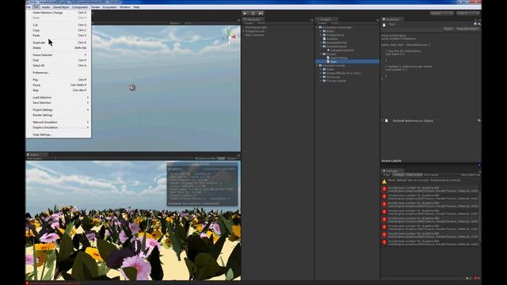Click the SampleScene001 scene icon in Project
This screenshot has width=507, height=285.
tap(328, 50)
